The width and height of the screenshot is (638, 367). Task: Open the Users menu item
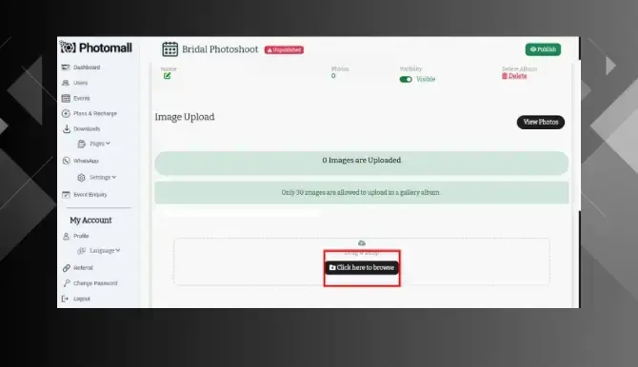coord(81,83)
